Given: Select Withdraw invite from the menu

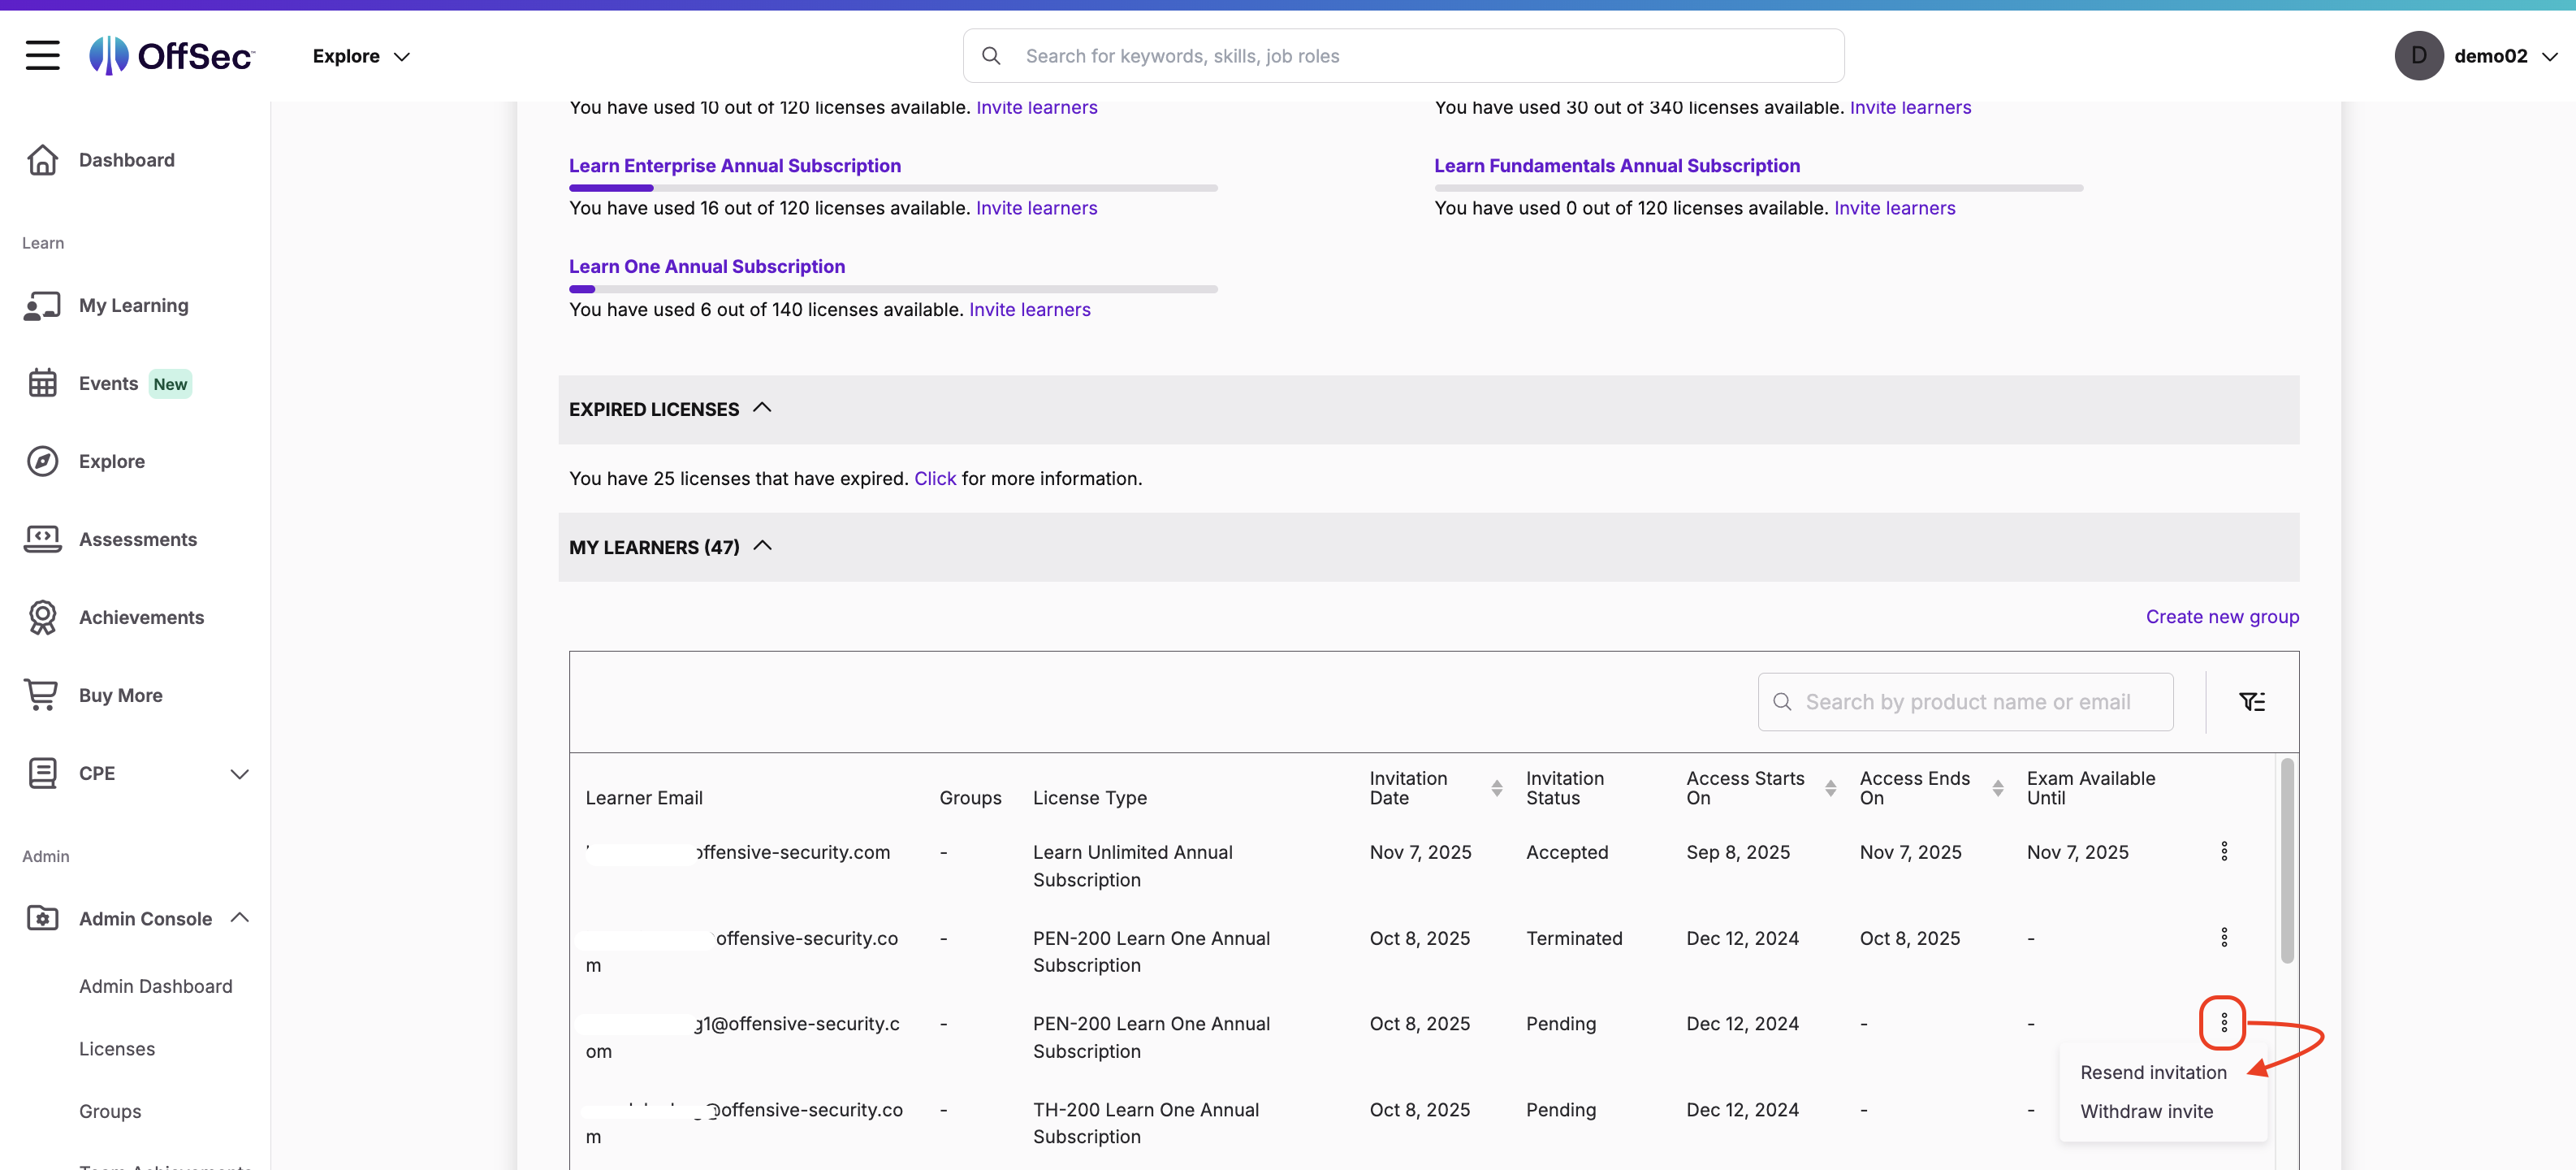Looking at the screenshot, I should (2146, 1111).
